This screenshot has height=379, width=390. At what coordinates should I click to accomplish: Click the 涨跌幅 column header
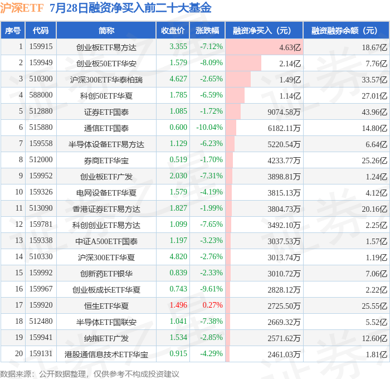207,30
